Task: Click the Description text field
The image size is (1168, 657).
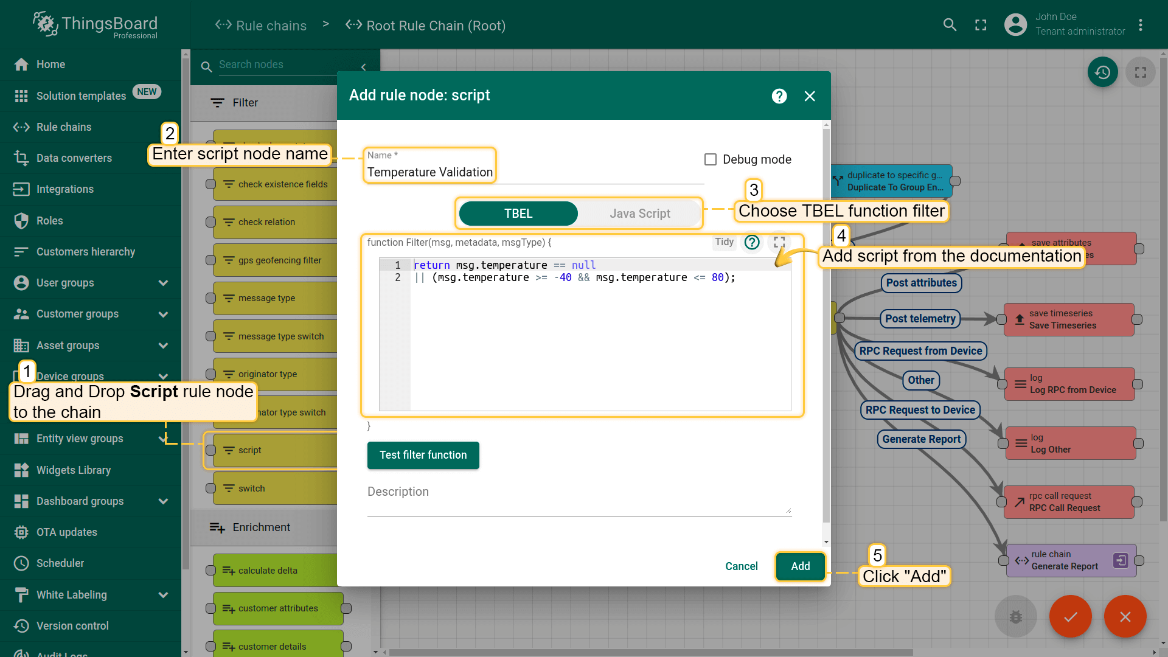Action: pos(579,504)
